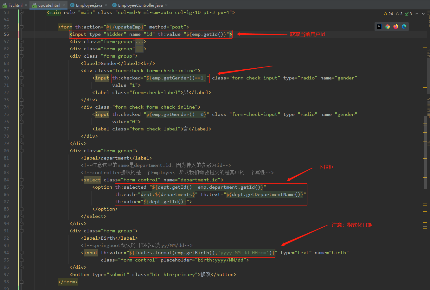Close the EmployeeController.java tab

[166, 5]
